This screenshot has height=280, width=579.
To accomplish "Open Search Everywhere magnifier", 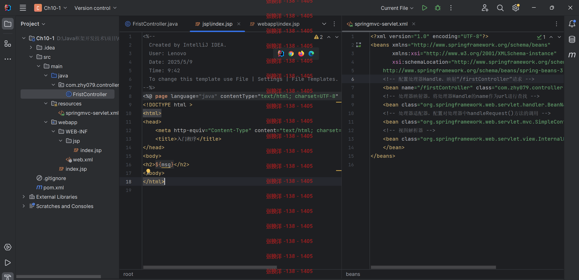I will 500,8.
